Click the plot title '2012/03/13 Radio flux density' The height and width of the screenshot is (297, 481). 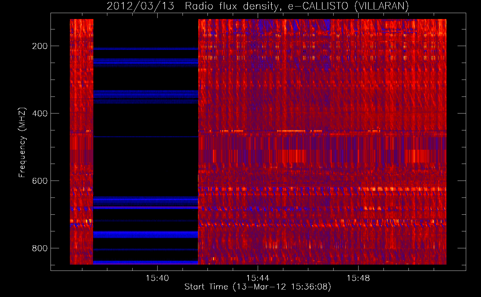coord(258,6)
